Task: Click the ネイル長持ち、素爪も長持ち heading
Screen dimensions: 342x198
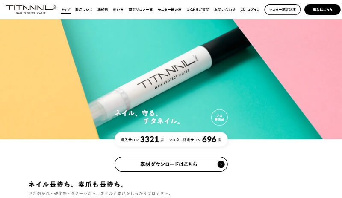Action: pyautogui.click(x=77, y=184)
